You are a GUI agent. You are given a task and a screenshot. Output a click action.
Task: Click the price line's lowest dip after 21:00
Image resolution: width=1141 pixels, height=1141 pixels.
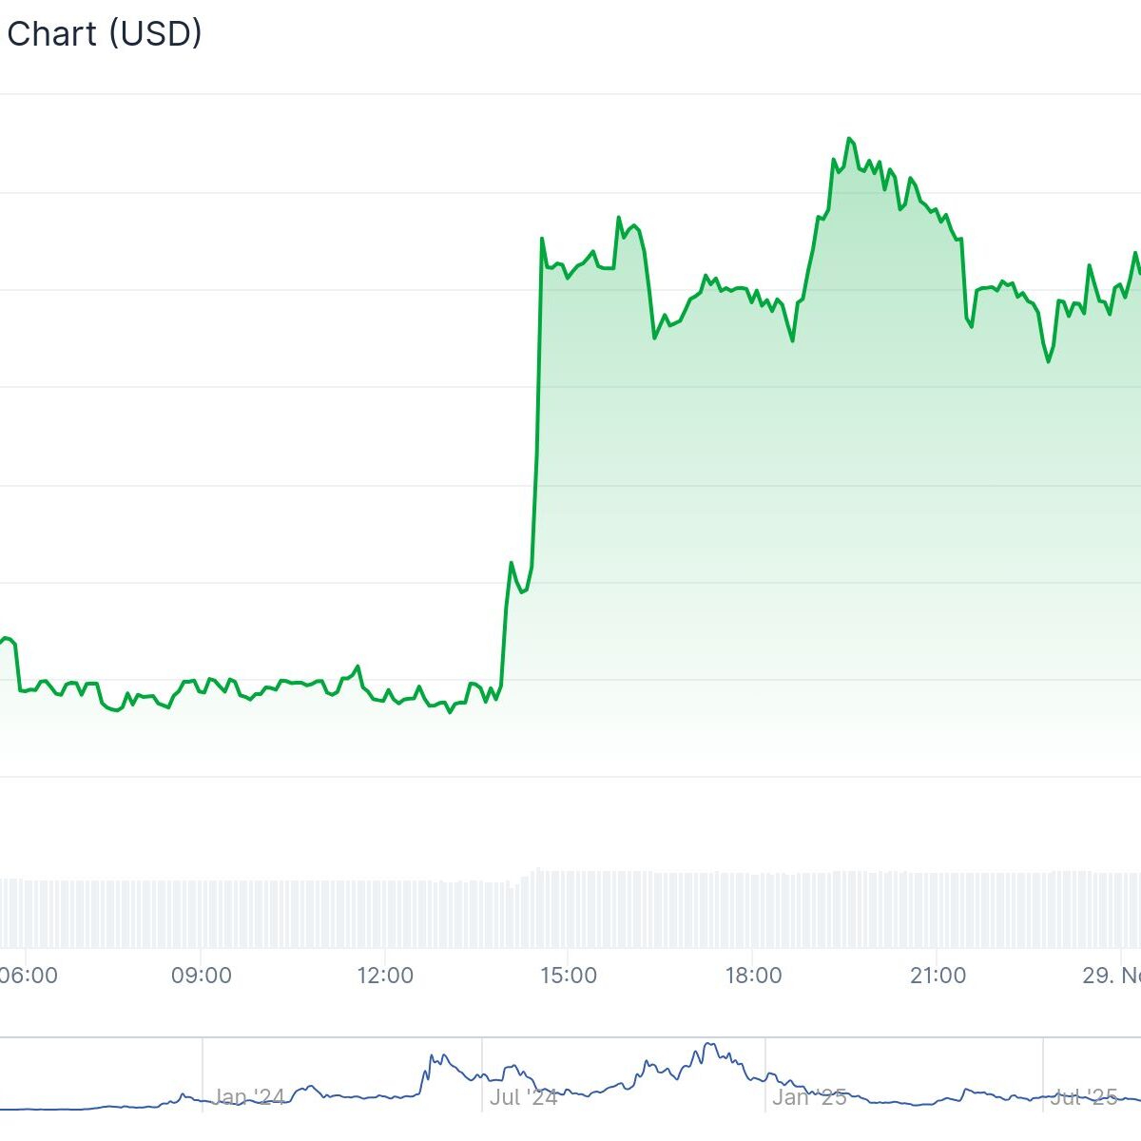pyautogui.click(x=1049, y=361)
